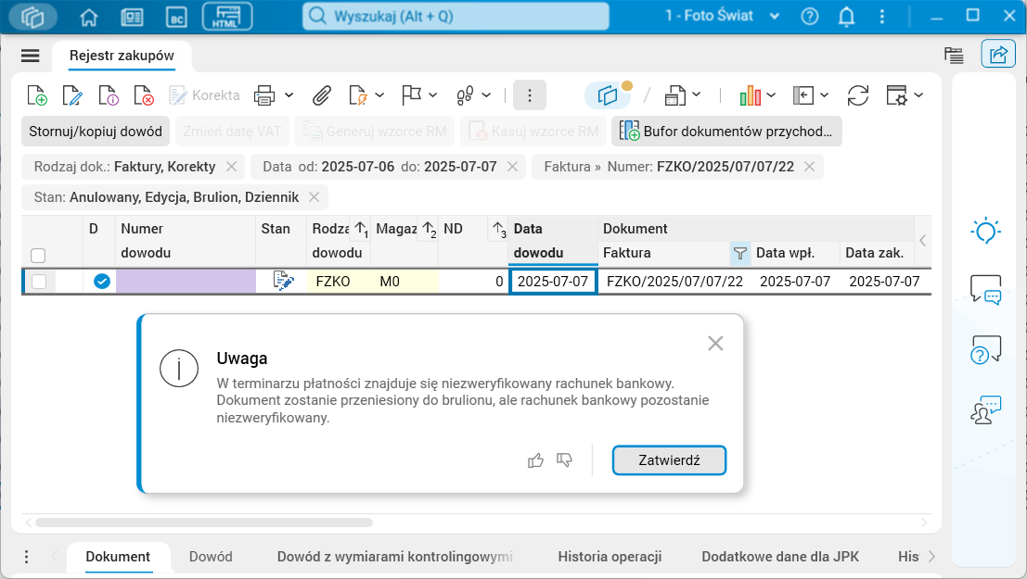The width and height of the screenshot is (1027, 579).
Task: Remove the Stan filter chip
Action: pyautogui.click(x=314, y=197)
